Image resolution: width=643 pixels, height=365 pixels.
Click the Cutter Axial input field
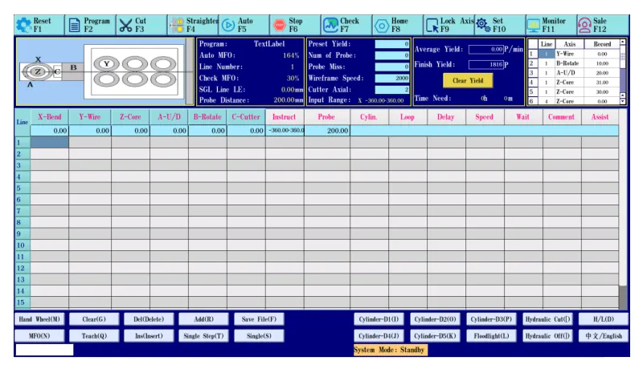pyautogui.click(x=392, y=90)
